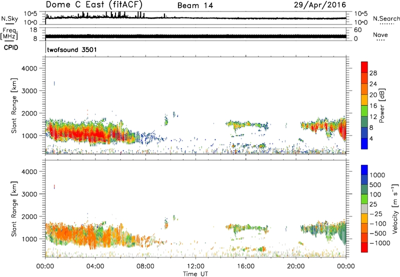The image size is (400, 277).
Task: Click the 'Power [dB]' colorbar label
Action: pyautogui.click(x=382, y=105)
